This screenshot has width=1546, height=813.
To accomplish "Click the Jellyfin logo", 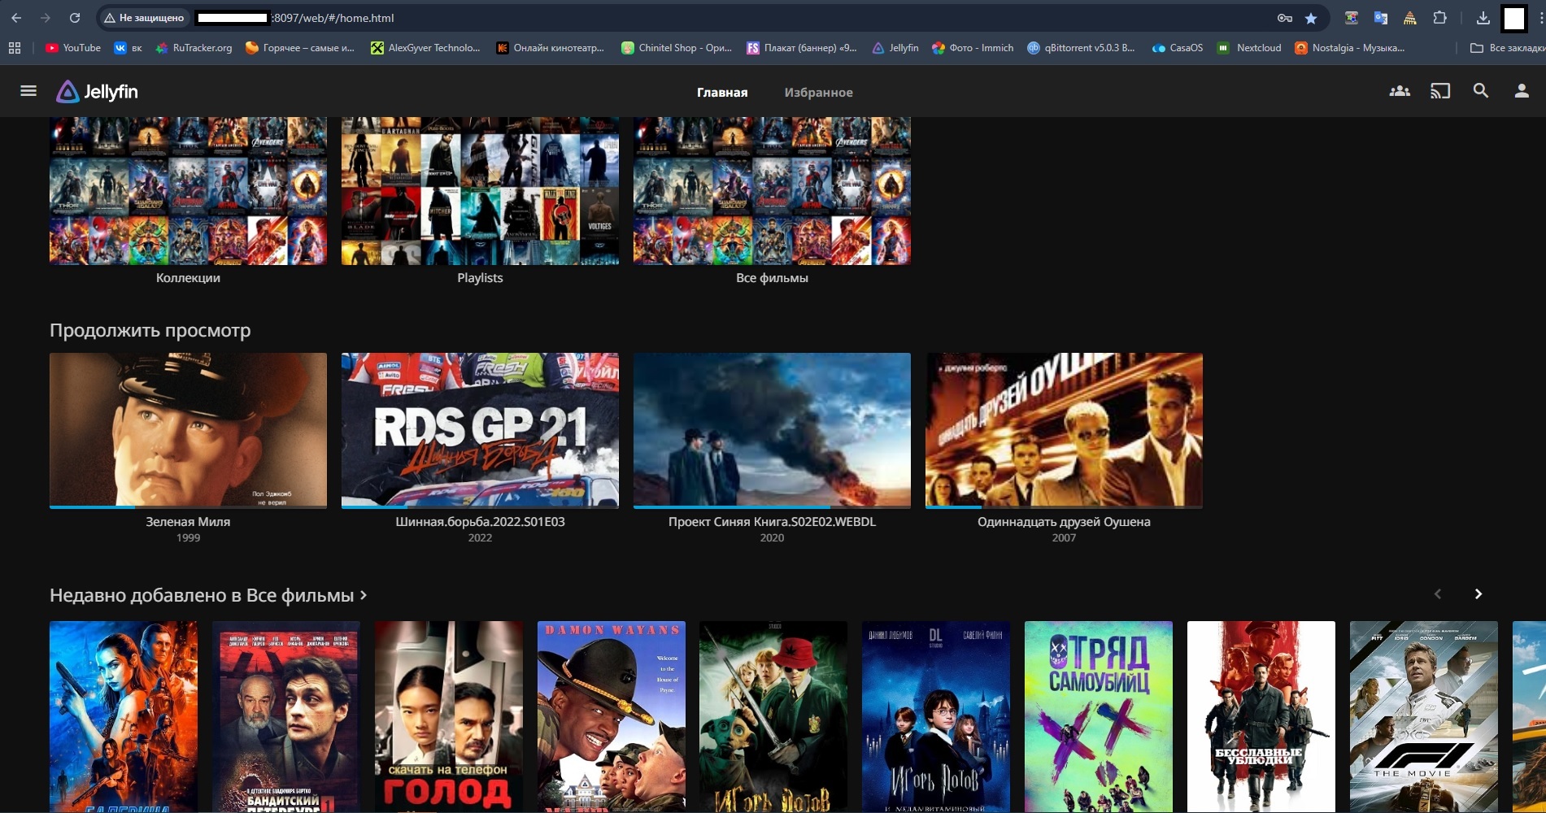I will pos(97,92).
